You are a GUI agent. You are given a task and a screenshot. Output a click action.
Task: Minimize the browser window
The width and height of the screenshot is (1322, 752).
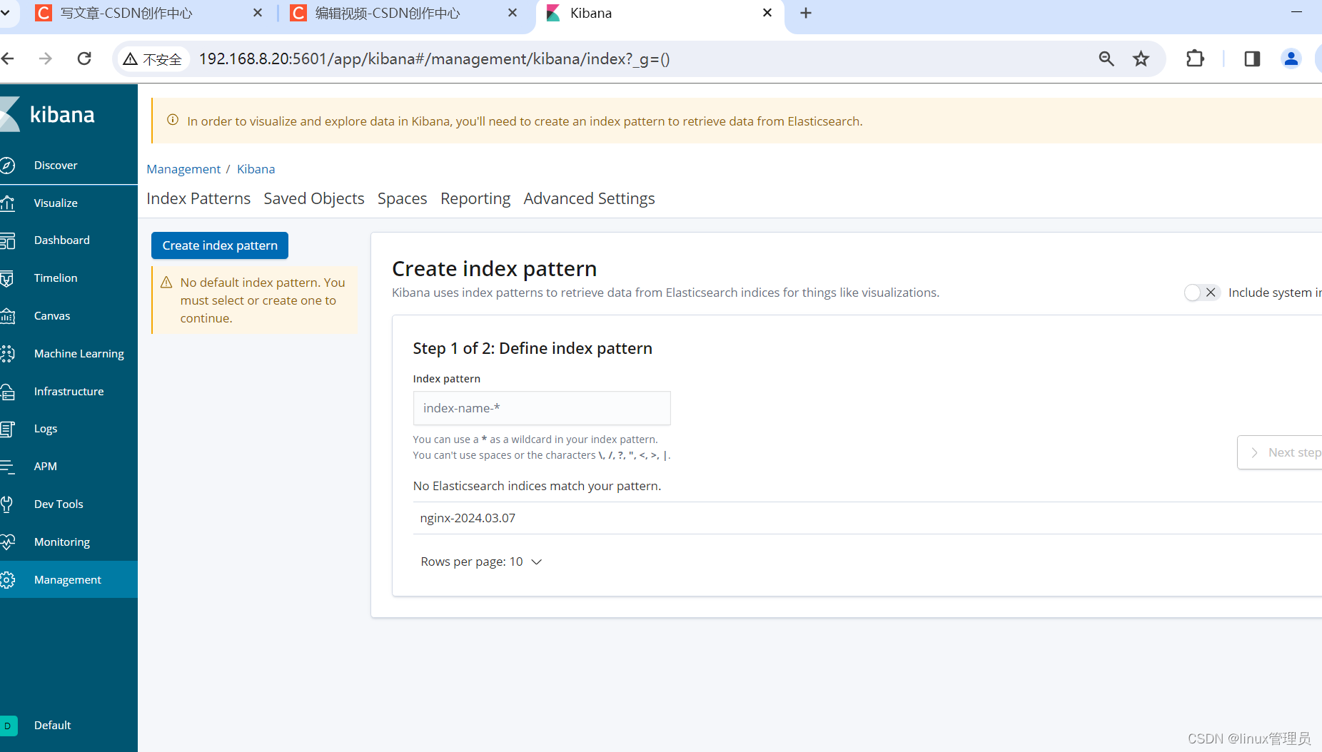(x=1297, y=13)
